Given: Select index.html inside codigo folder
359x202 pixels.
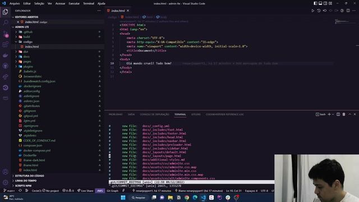Looking at the screenshot, I should [32, 47].
